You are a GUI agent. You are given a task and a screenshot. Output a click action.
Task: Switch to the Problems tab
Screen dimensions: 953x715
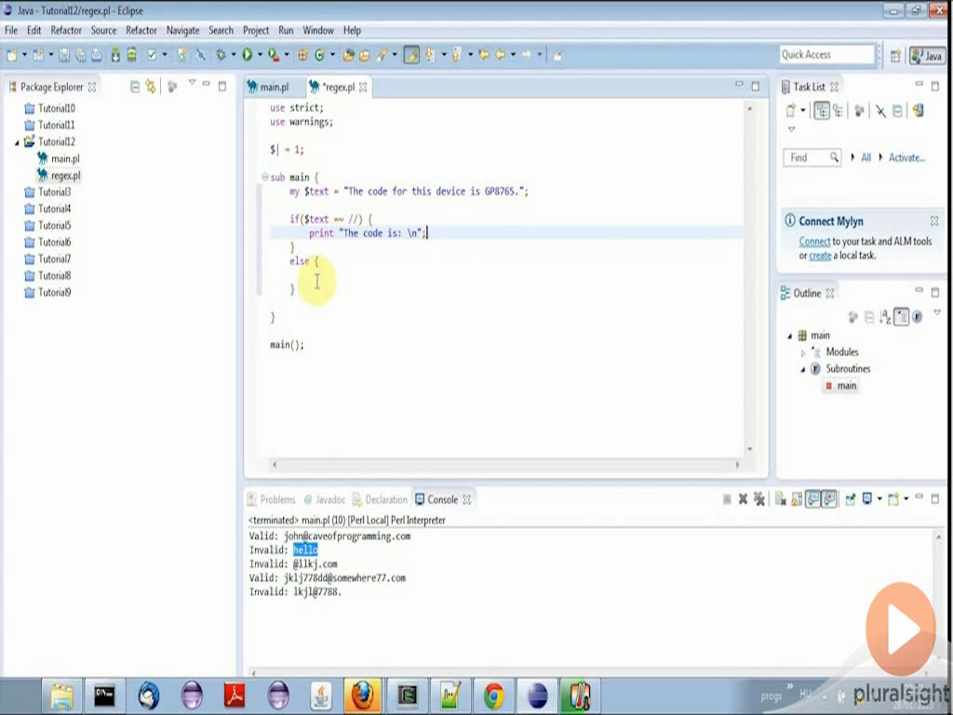tap(272, 499)
